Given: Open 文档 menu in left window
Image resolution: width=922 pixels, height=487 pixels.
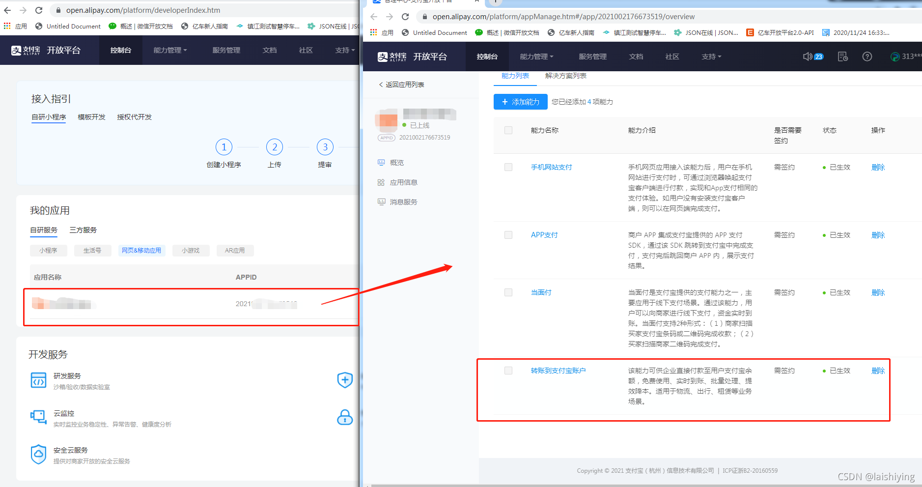Looking at the screenshot, I should (x=269, y=50).
